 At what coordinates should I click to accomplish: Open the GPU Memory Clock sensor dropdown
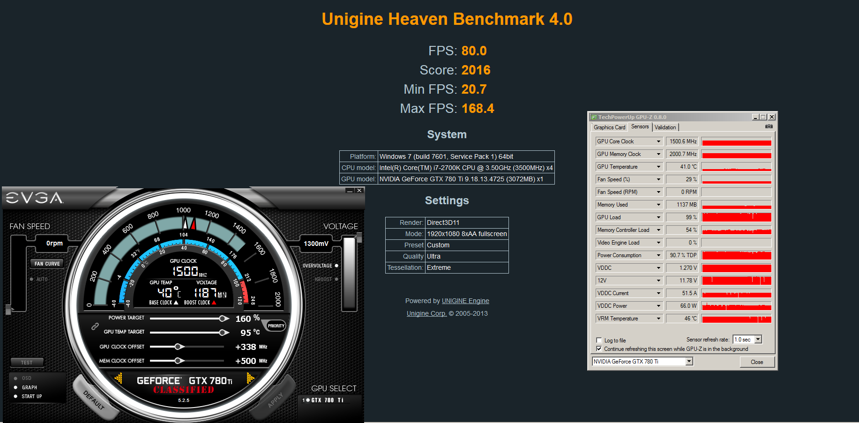point(658,154)
